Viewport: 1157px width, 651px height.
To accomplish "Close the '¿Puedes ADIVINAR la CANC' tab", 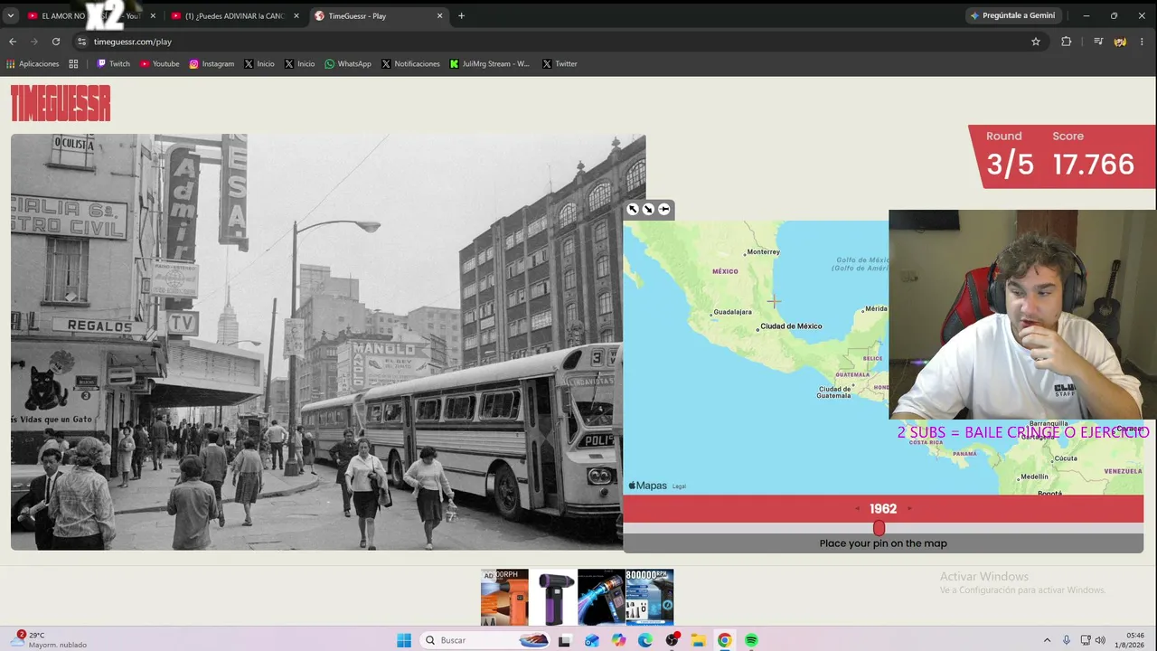I will tap(296, 16).
